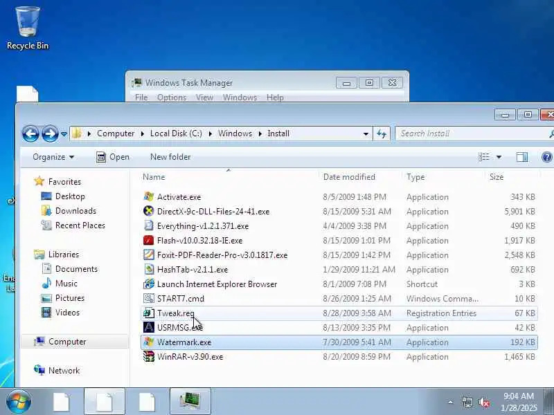Expand the address bar history dropdown
Screen dimensions: 554x415
(x=366, y=133)
